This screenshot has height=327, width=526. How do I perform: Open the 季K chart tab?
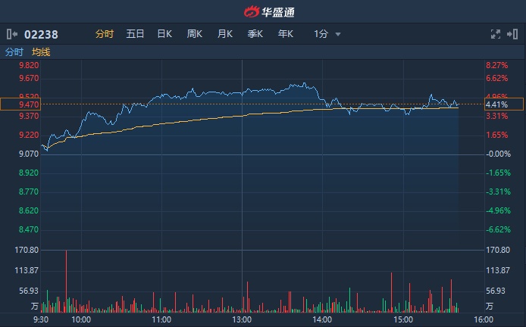255,34
